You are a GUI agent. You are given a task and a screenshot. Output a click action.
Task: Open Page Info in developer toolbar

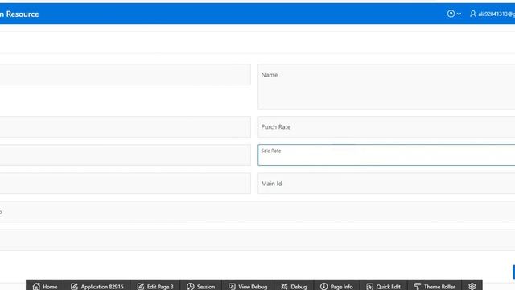click(x=336, y=286)
